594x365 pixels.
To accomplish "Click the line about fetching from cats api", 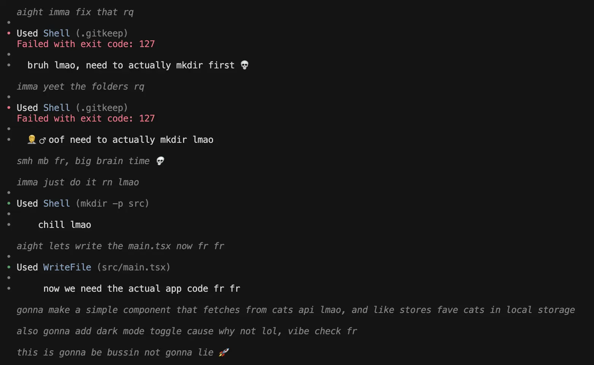I will tap(295, 310).
